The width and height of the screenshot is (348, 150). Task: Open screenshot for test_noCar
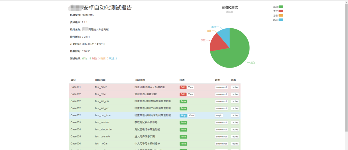221,144
